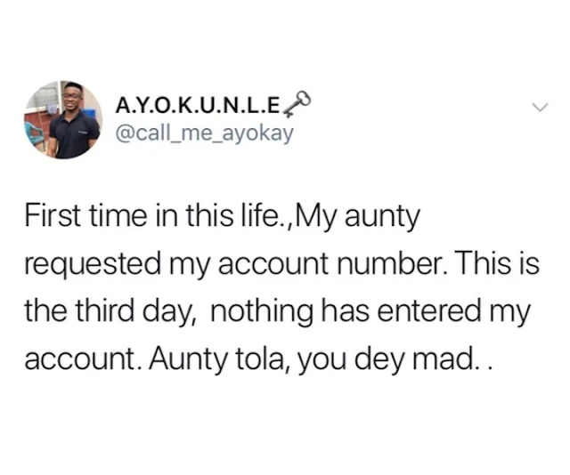This screenshot has height=475, width=570.
Task: Click the words 'nothing has entered my'
Action: tap(370, 313)
